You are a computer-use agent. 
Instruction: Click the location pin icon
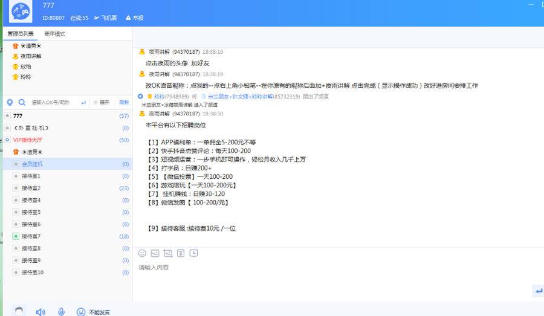click(10, 103)
